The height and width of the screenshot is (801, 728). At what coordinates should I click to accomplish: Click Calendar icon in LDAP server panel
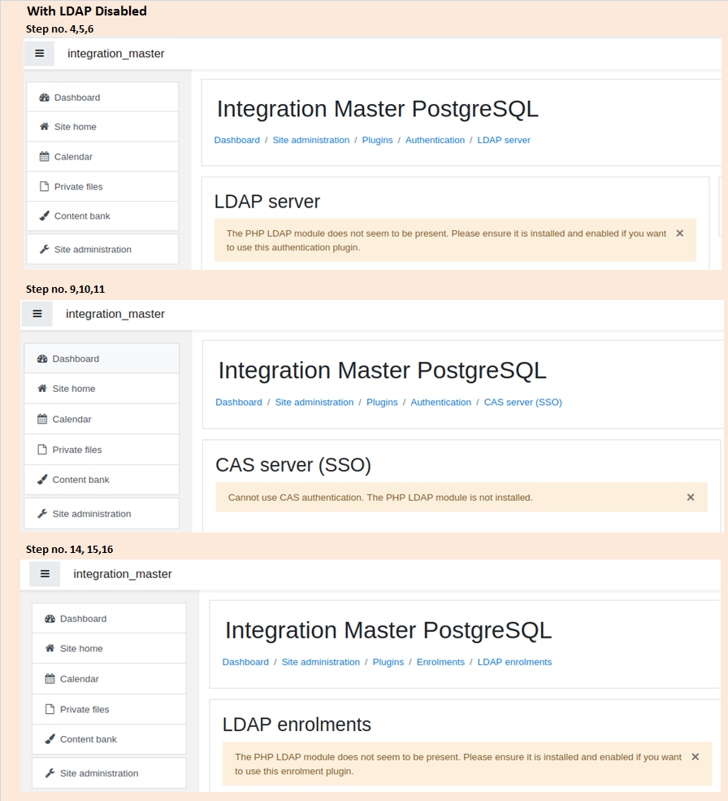[x=45, y=156]
